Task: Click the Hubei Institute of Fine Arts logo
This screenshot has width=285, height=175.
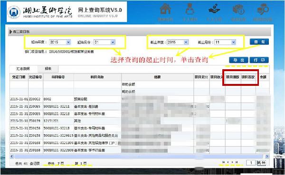Action: tap(14, 12)
